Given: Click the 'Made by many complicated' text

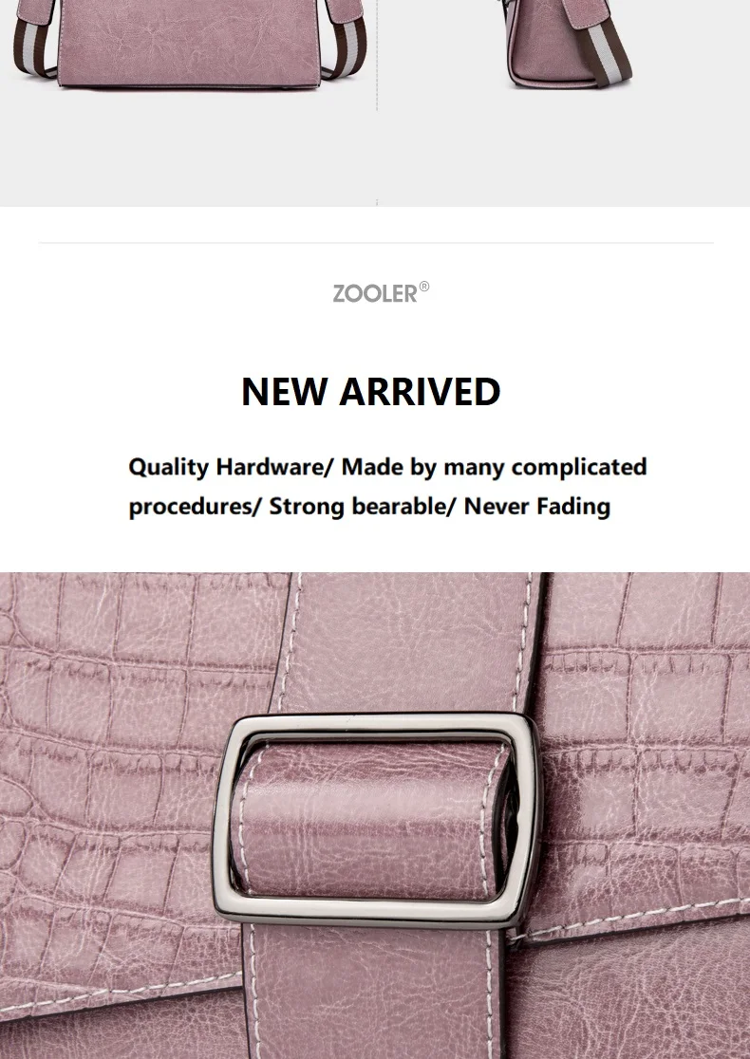Looking at the screenshot, I should click(494, 468).
